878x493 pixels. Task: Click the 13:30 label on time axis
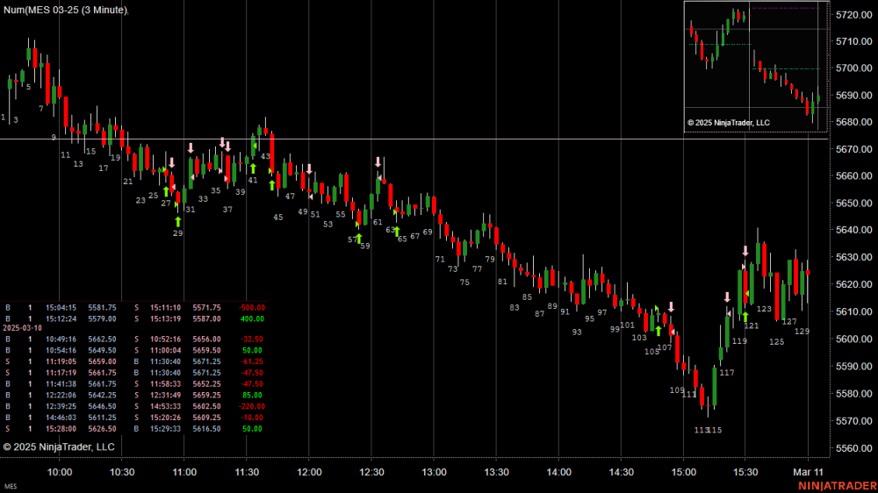coord(496,472)
